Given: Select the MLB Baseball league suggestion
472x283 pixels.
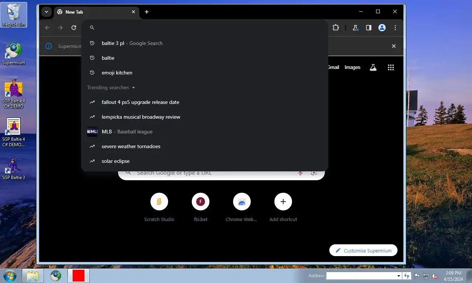Looking at the screenshot, I should (205, 132).
